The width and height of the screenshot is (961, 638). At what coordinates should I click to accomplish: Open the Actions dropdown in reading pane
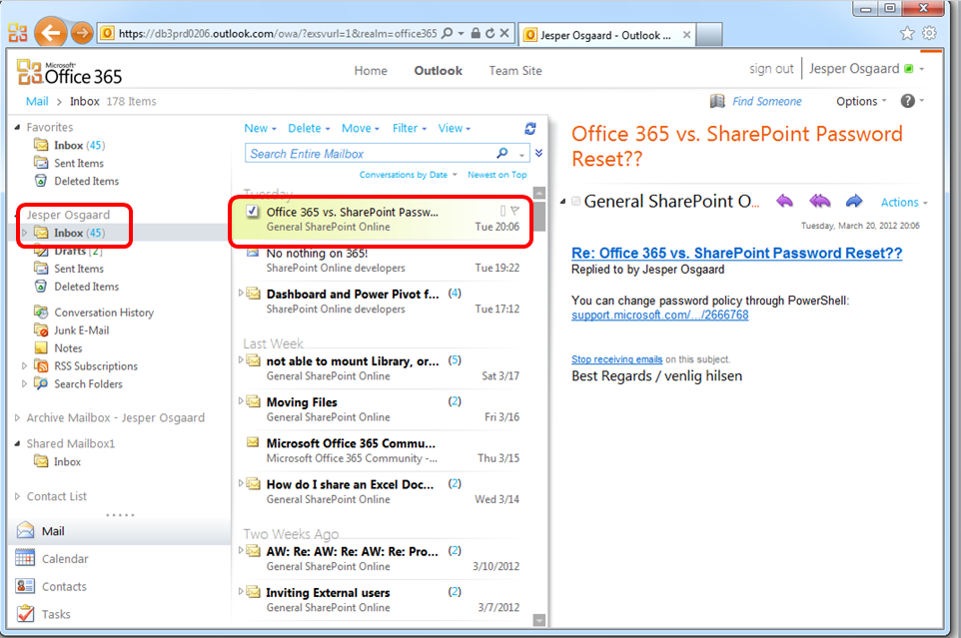pos(904,202)
